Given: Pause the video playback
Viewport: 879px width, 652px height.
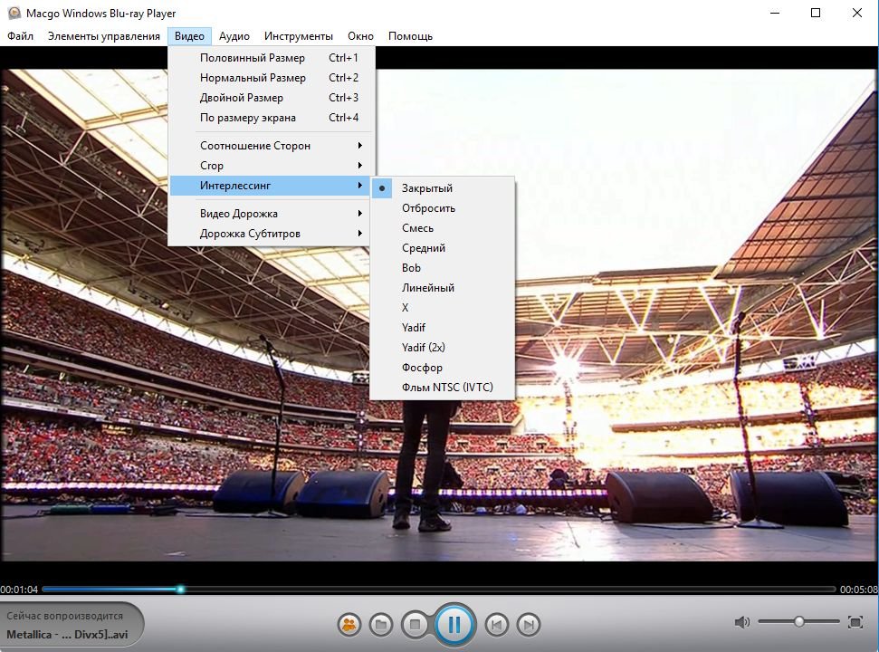Looking at the screenshot, I should 454,624.
